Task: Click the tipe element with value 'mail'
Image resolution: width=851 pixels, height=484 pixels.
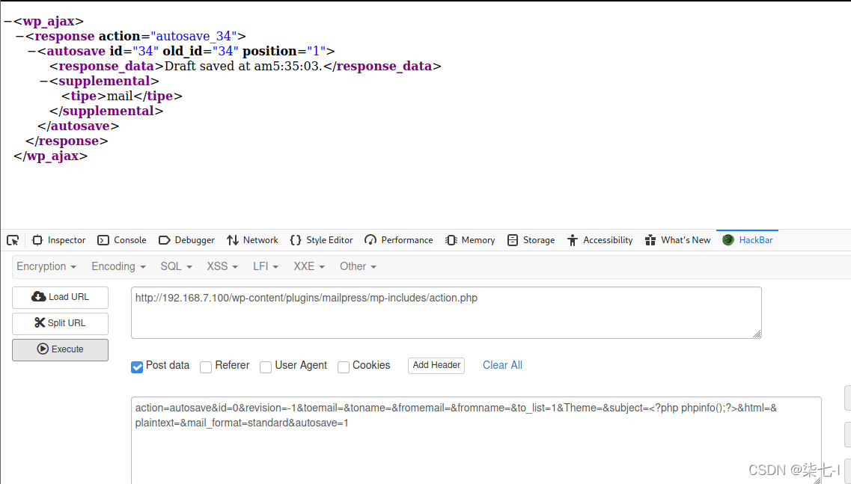Action: (x=121, y=96)
